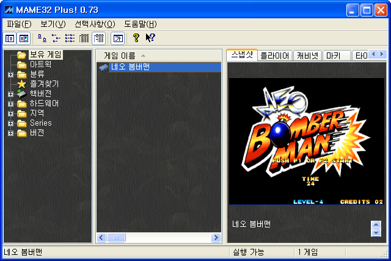Expand the Series tree node
Screen dimensions: 391x261
point(10,123)
